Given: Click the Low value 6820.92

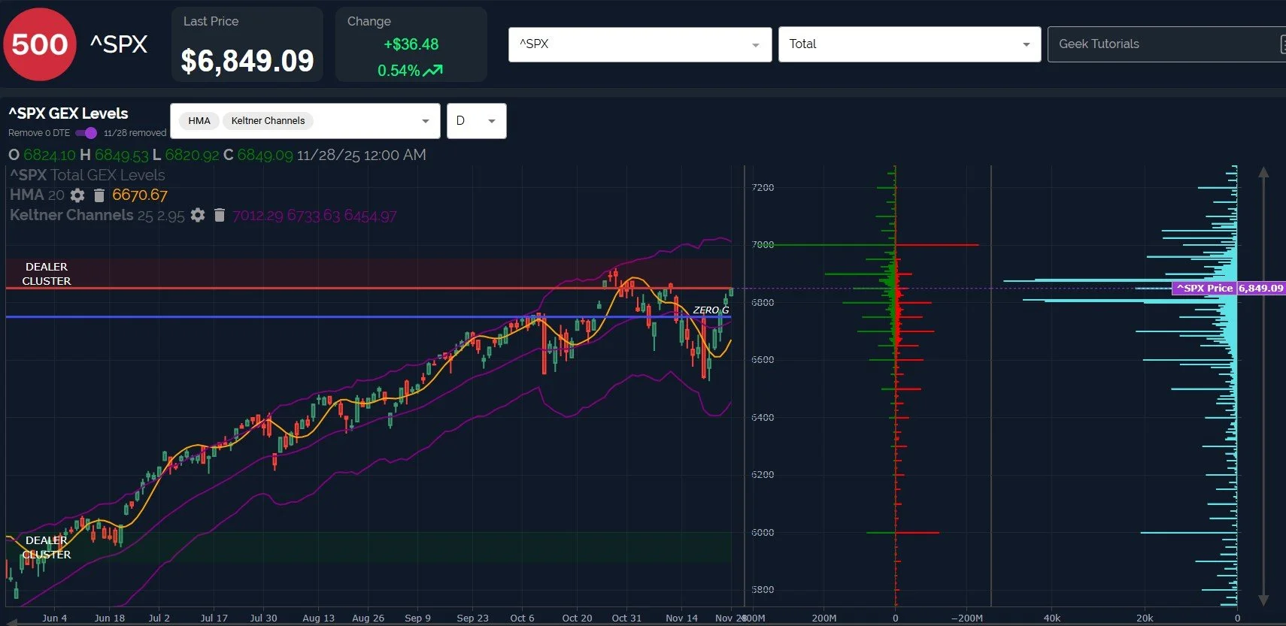Looking at the screenshot, I should [192, 155].
